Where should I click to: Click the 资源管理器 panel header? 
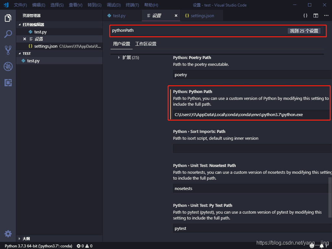(31, 16)
